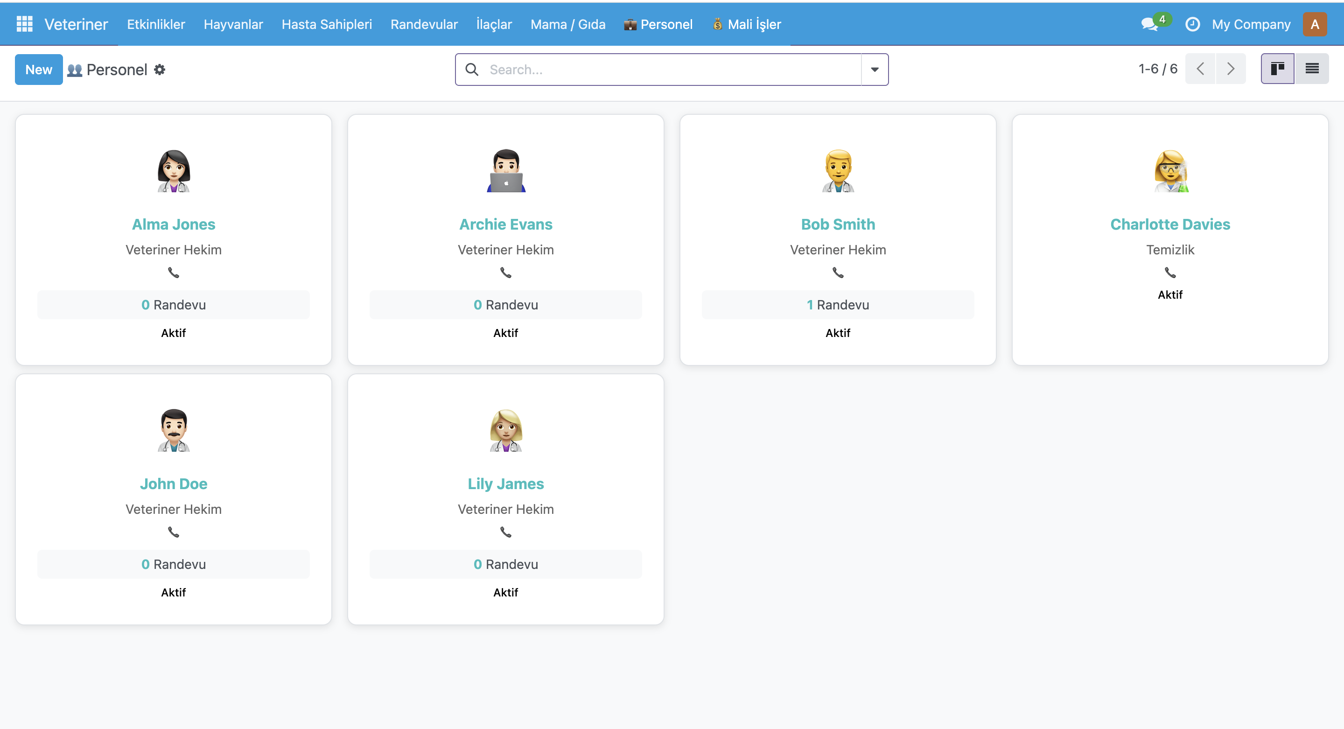Open the Randevular menu
The width and height of the screenshot is (1344, 729).
click(x=424, y=24)
